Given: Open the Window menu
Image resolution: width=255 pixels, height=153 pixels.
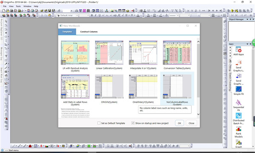Looking at the screenshot, I should pos(27,6).
